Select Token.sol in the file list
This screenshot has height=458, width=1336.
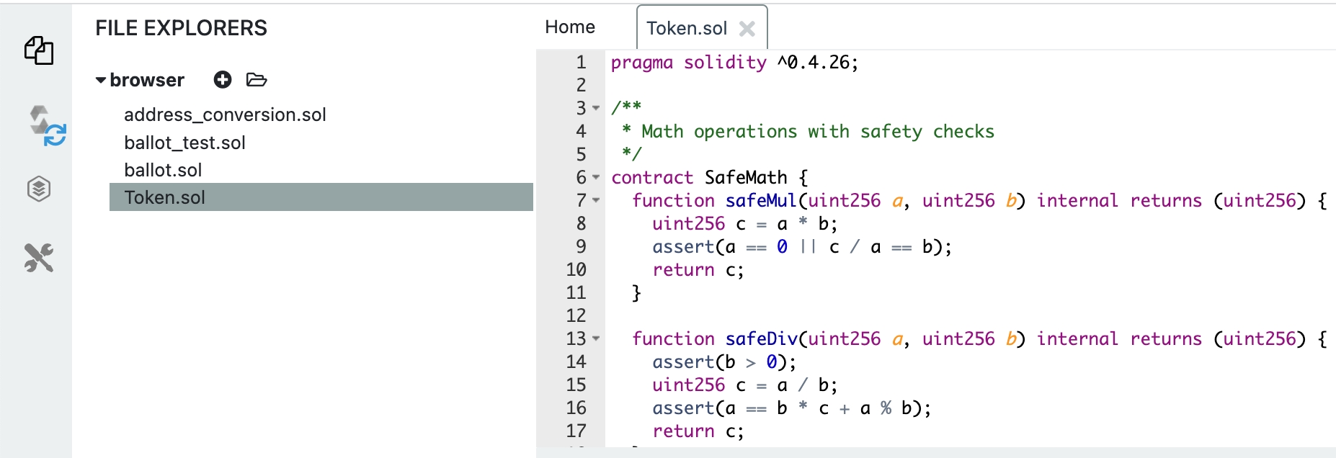(164, 197)
